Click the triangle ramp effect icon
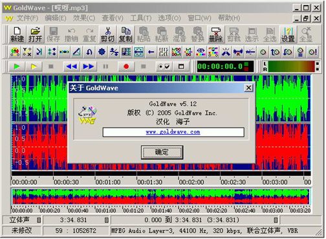Viewport: 326px width, 239px height. 77,52
